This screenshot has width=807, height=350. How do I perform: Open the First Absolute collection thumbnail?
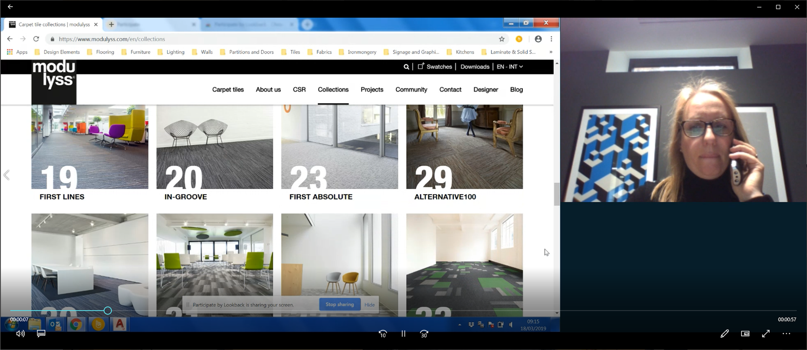(x=340, y=147)
